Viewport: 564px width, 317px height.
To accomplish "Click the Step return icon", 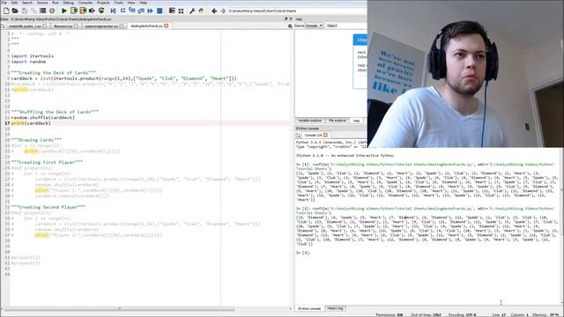I will (x=141, y=11).
